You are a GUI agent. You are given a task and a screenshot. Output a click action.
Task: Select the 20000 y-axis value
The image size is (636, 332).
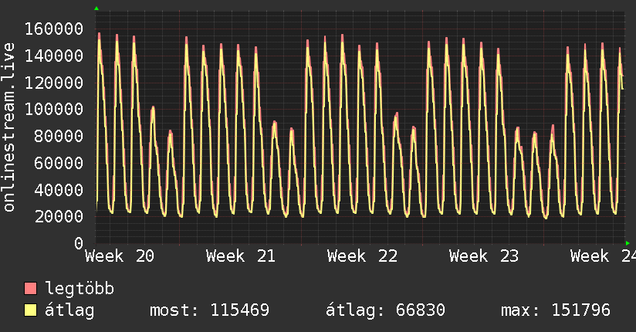click(59, 216)
